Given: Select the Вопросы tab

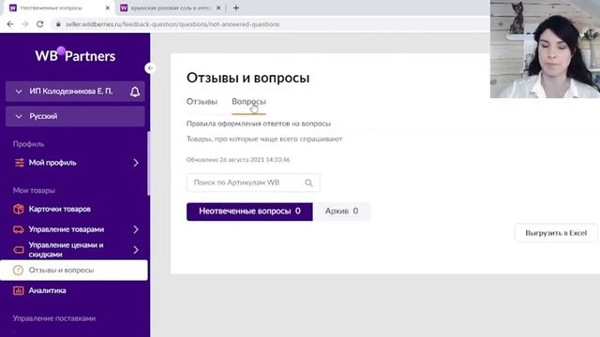Looking at the screenshot, I should [x=248, y=102].
